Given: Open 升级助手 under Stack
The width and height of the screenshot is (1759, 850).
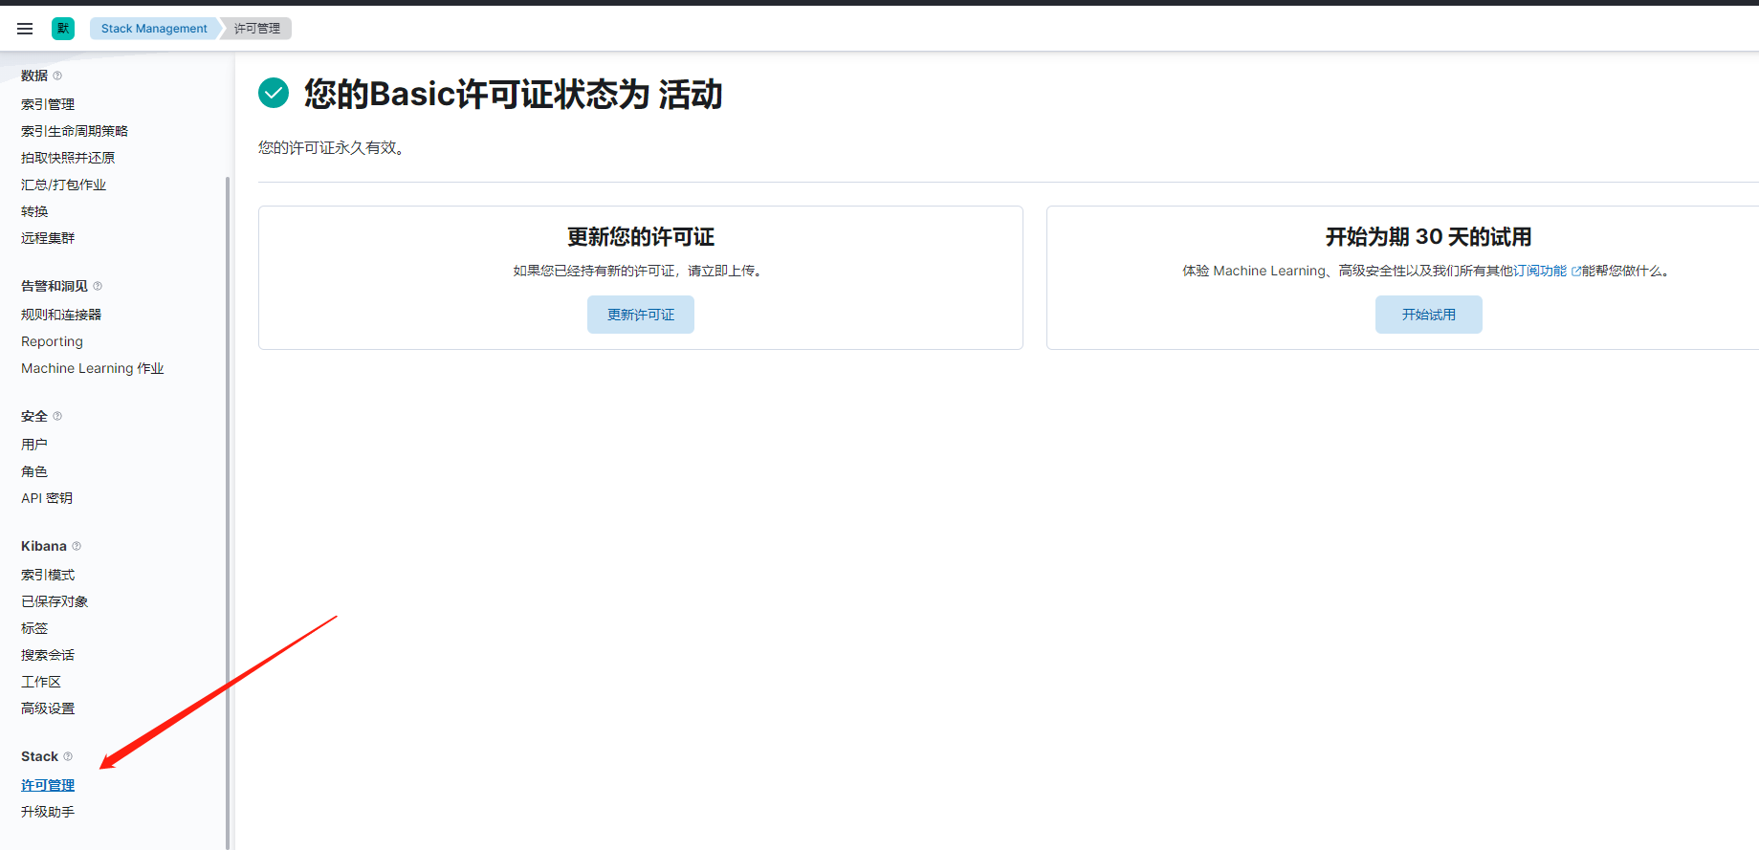Looking at the screenshot, I should 48,812.
